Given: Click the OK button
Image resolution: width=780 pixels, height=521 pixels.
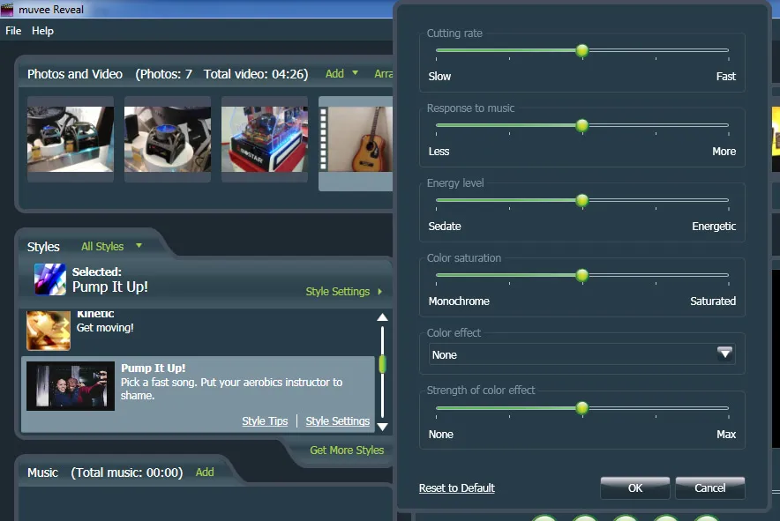Looking at the screenshot, I should pyautogui.click(x=634, y=488).
